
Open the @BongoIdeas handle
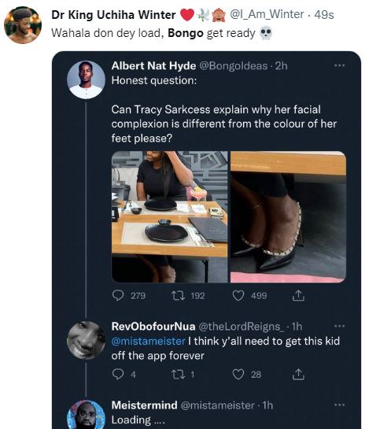[x=233, y=66]
